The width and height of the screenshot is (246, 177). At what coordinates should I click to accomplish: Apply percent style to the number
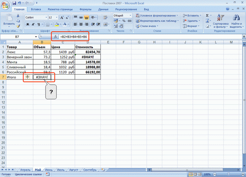123,21
